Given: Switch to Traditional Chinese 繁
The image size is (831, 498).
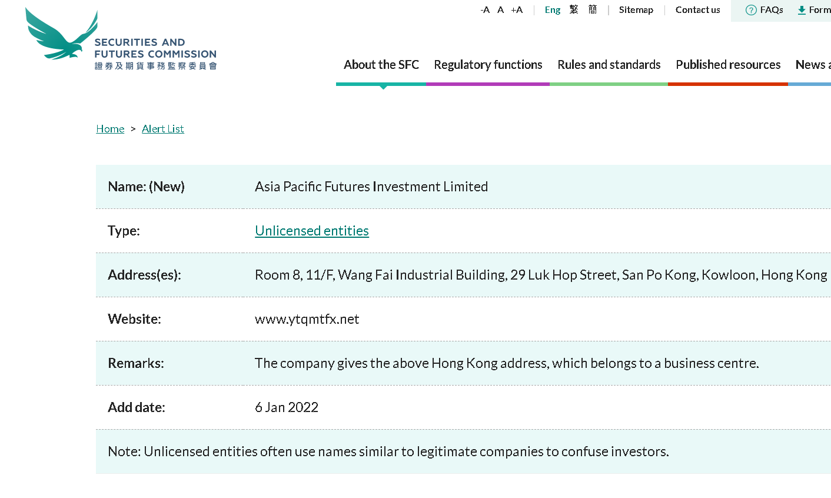Looking at the screenshot, I should click(574, 10).
